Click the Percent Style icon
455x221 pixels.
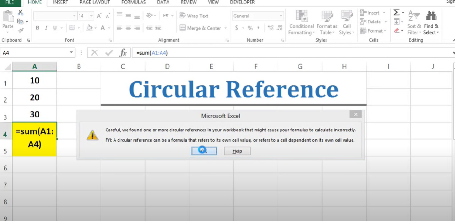pos(250,28)
